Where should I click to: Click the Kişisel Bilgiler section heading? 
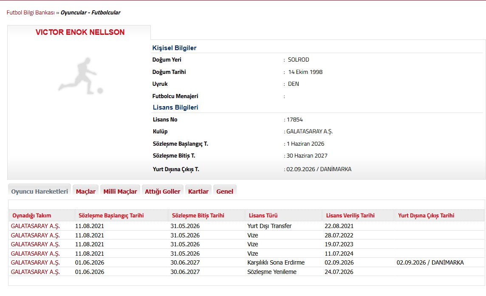click(174, 48)
